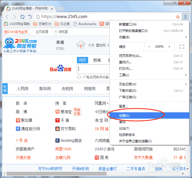
Task: Click the Baidu logo
Action: tap(61, 68)
